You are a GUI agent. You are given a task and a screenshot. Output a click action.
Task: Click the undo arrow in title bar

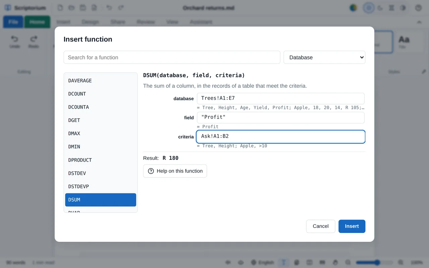pyautogui.click(x=109, y=8)
